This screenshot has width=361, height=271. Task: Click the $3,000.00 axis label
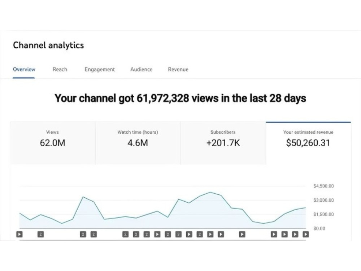323,200
